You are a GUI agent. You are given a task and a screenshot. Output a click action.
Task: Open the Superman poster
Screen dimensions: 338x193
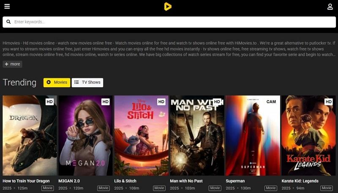click(x=253, y=135)
